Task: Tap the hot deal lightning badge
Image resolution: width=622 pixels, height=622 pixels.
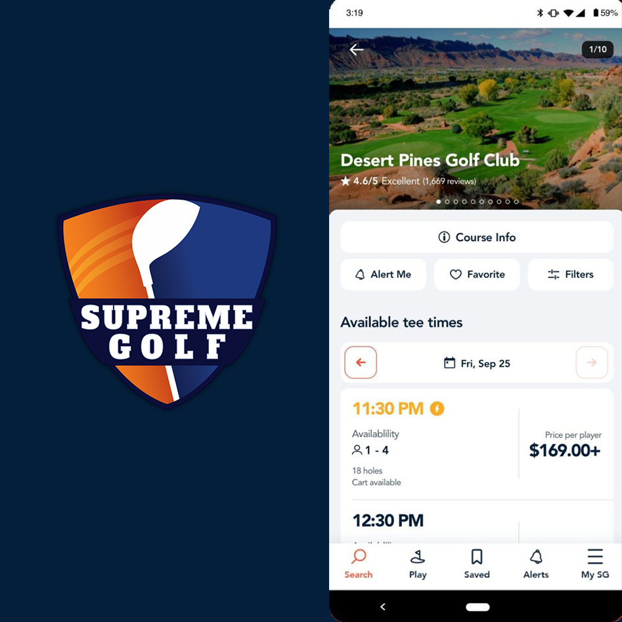Action: 437,409
